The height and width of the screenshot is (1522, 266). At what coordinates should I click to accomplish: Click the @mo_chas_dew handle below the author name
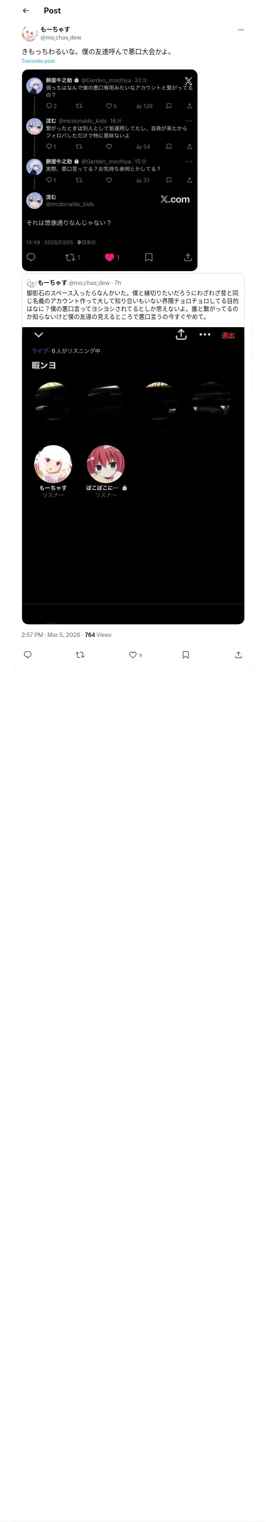pyautogui.click(x=61, y=37)
